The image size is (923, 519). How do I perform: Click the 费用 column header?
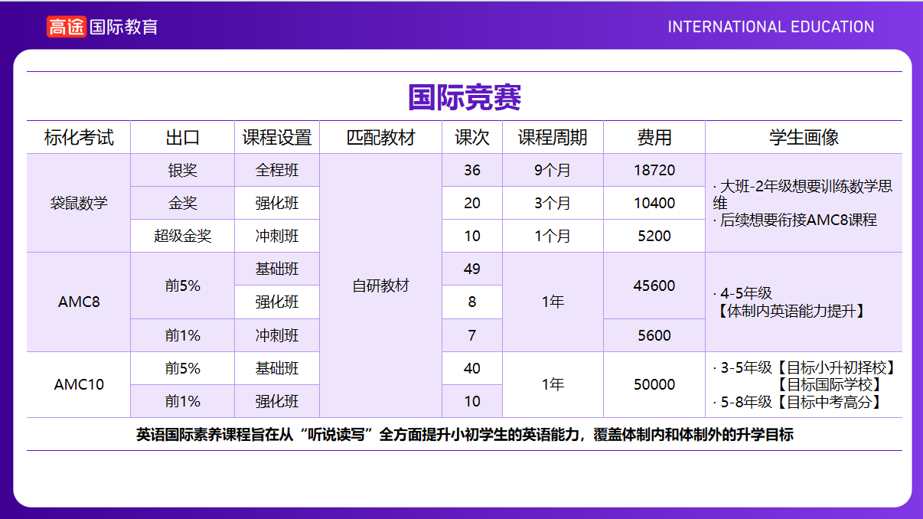(654, 138)
